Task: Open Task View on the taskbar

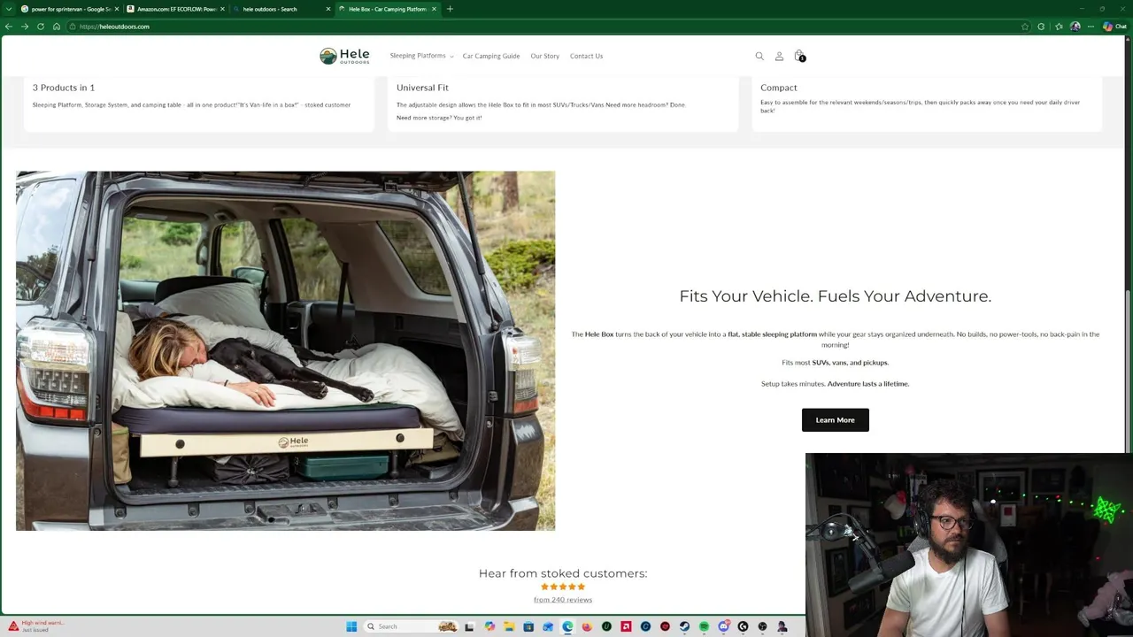Action: coord(468,626)
